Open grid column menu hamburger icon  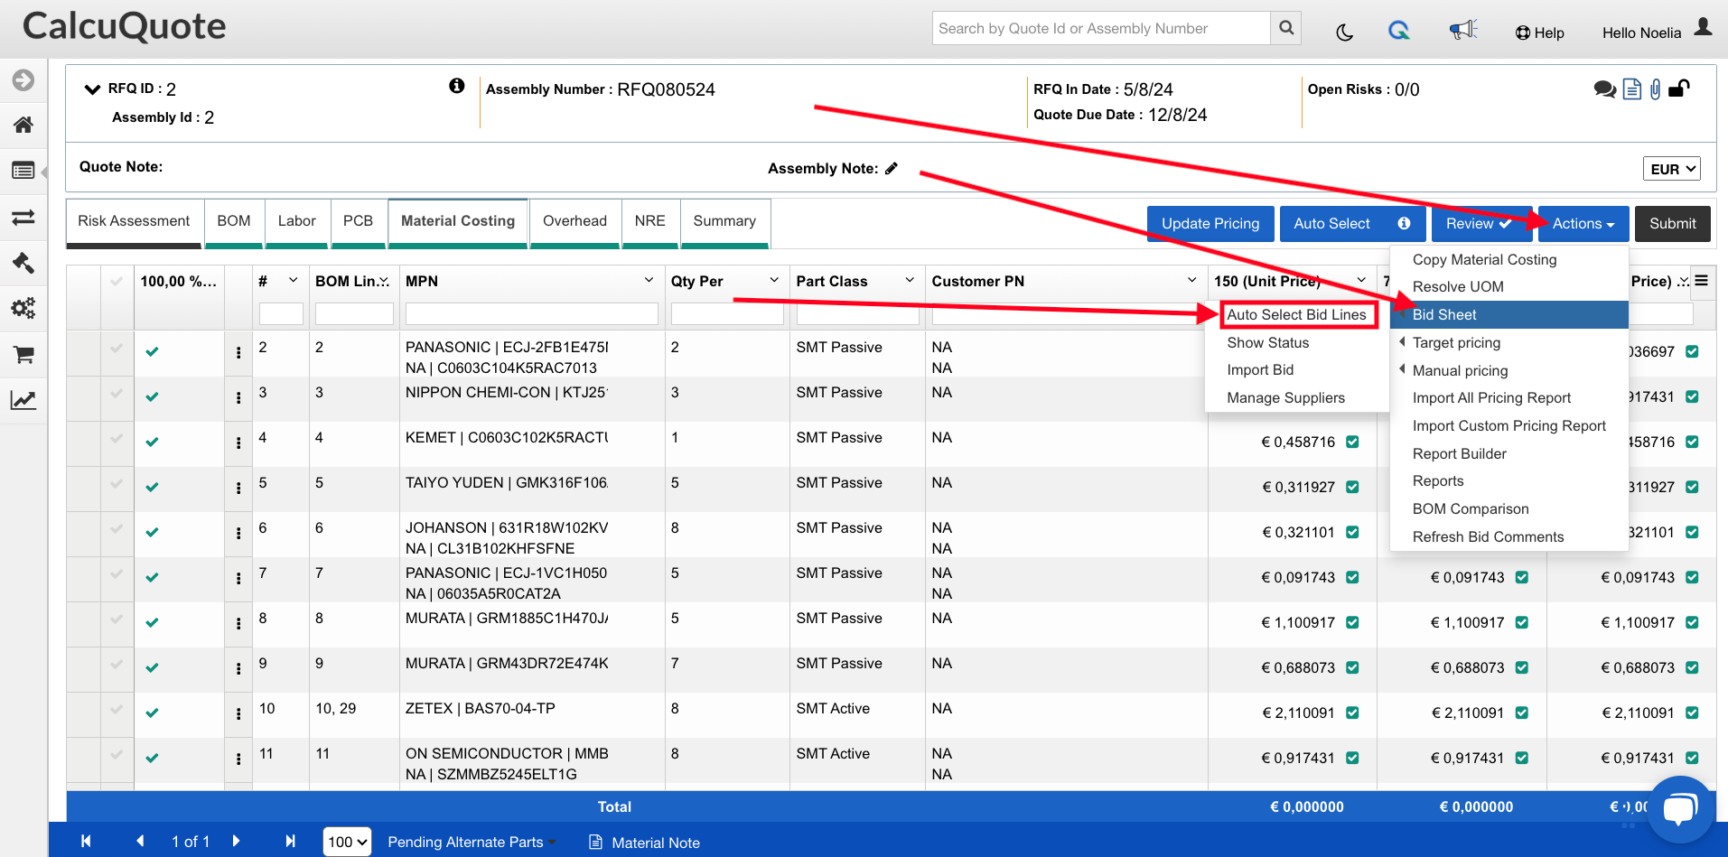pos(1702,281)
